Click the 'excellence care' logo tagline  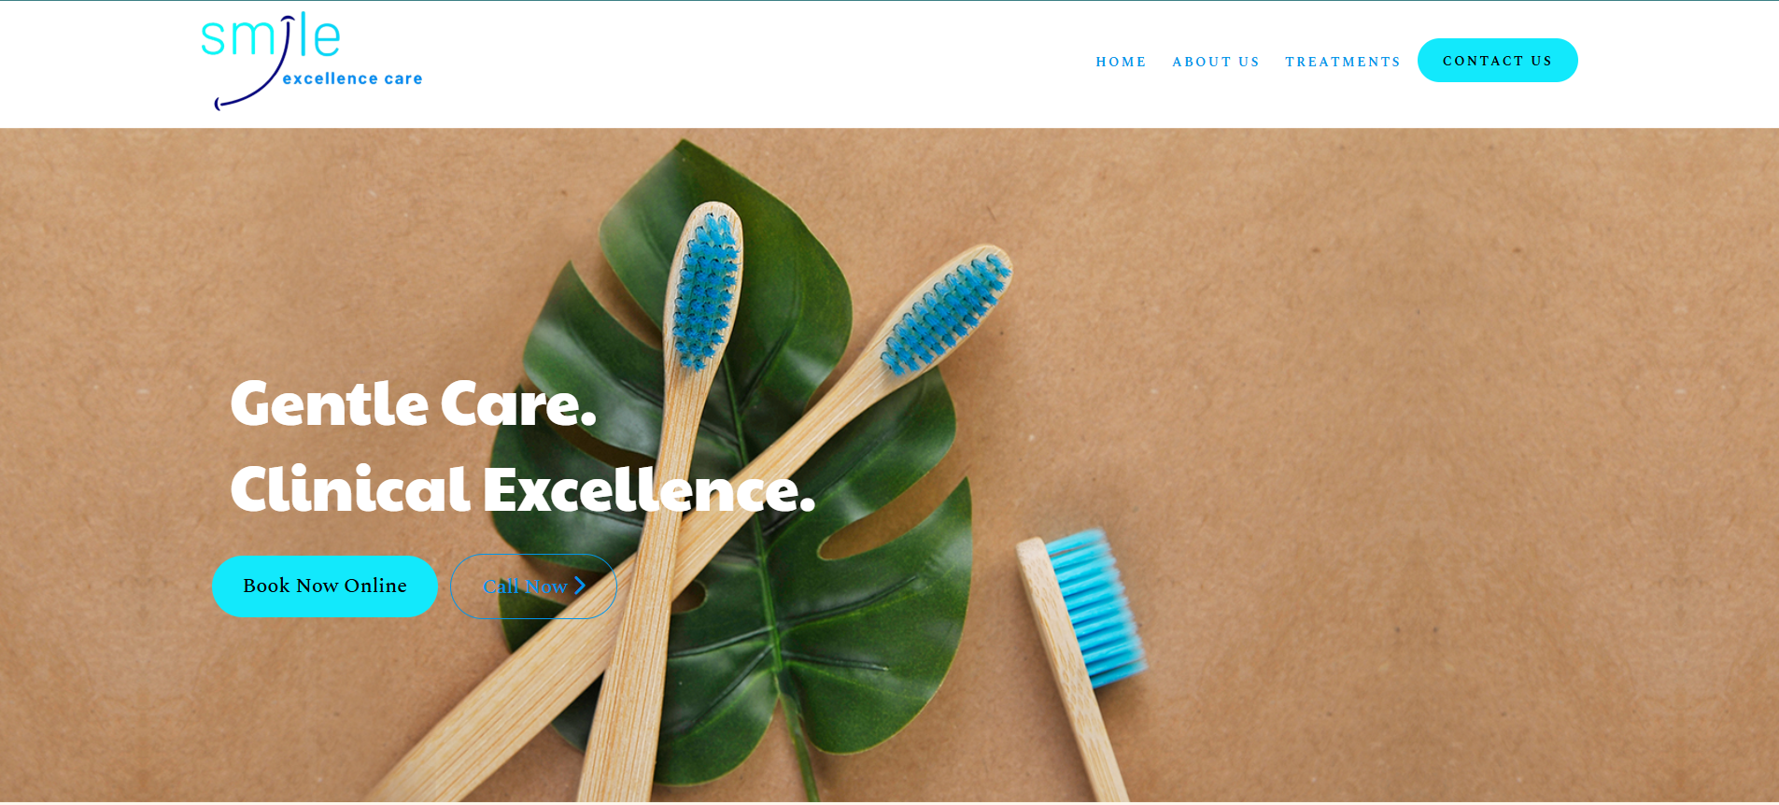click(352, 78)
